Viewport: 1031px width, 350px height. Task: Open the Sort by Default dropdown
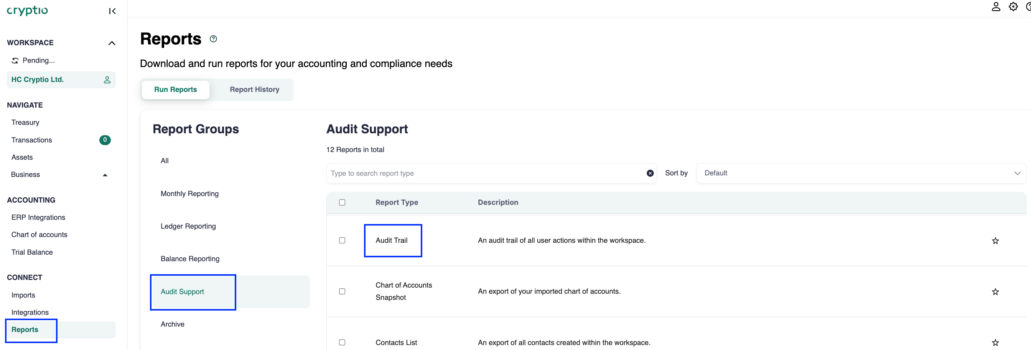[x=860, y=173]
